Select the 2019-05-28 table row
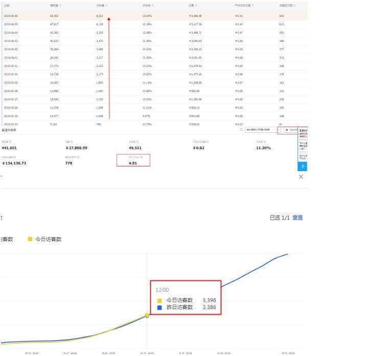Viewport: 387px width, 356px height. tap(154, 91)
